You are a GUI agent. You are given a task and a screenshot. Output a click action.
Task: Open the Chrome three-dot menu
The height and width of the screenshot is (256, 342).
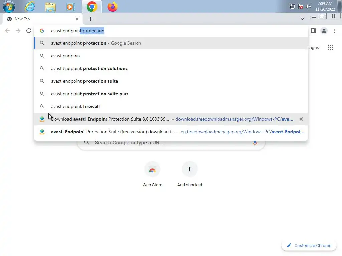tap(335, 31)
